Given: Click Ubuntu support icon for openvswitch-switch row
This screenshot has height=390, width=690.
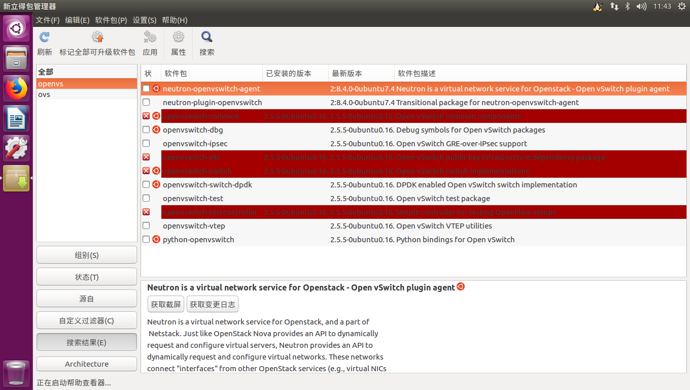Looking at the screenshot, I should [156, 171].
